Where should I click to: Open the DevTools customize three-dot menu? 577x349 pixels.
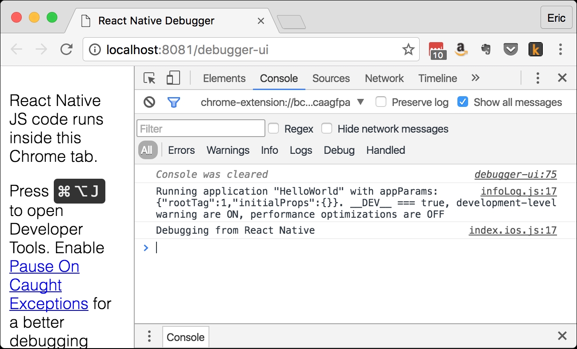(537, 78)
